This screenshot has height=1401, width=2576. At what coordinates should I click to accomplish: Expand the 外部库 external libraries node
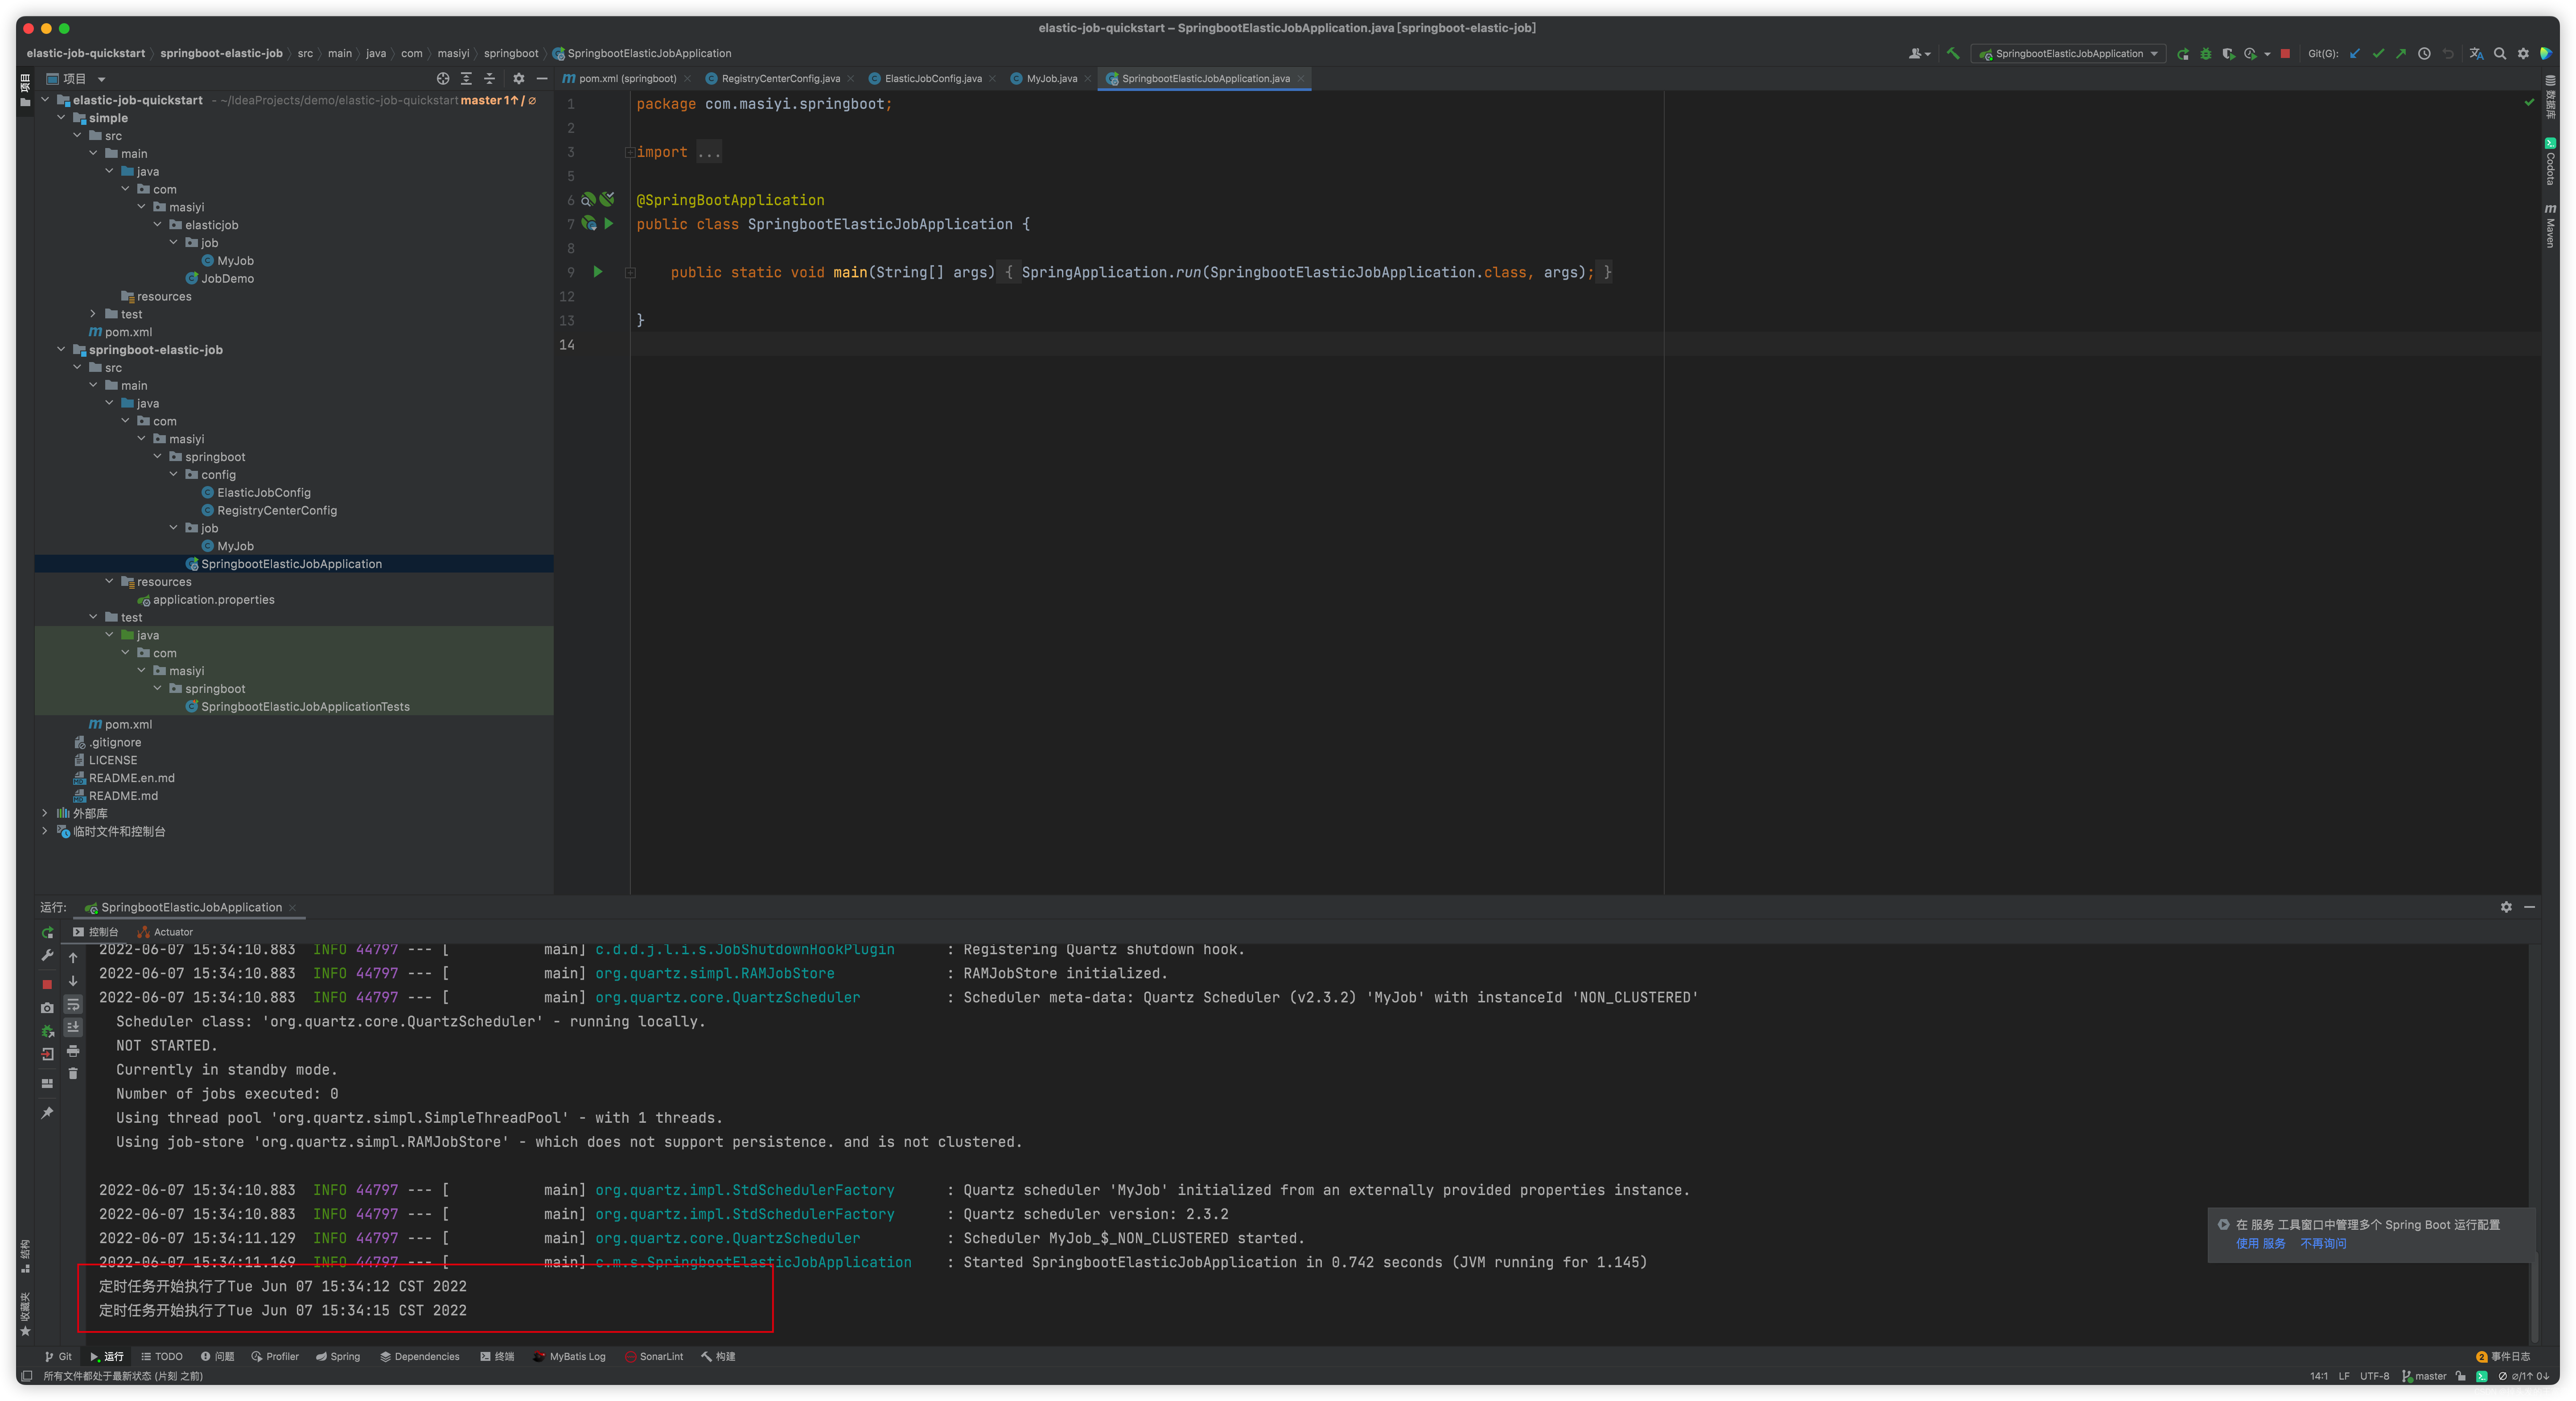[45, 813]
